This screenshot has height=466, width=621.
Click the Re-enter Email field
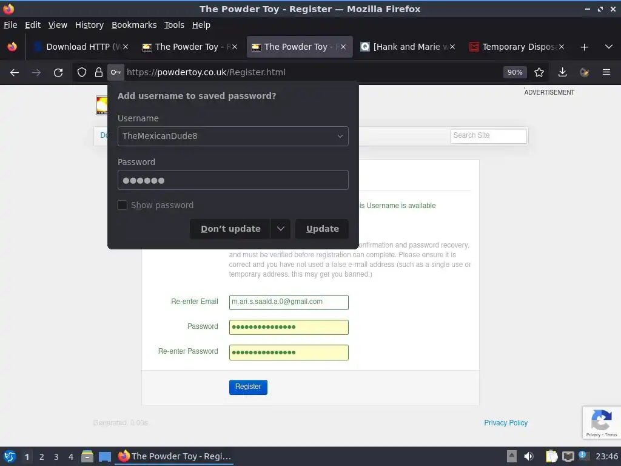289,302
